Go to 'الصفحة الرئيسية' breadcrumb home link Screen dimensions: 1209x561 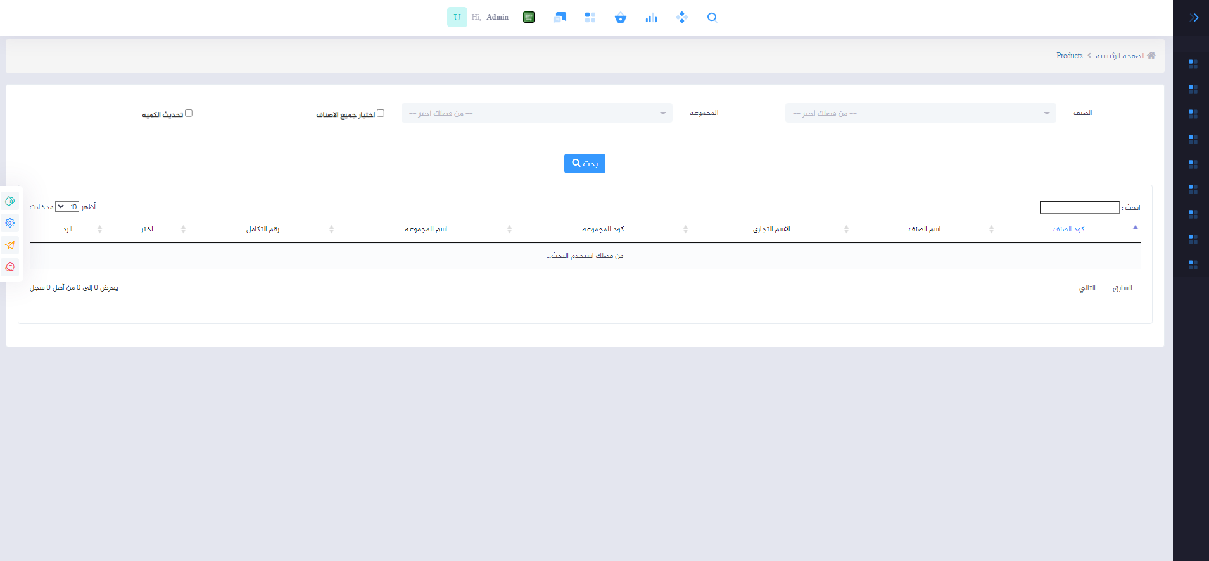tap(1120, 56)
